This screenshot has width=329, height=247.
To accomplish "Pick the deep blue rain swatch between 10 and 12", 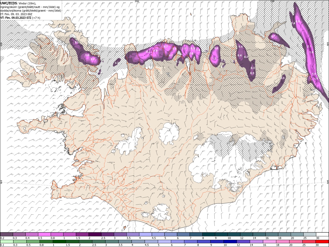I will pyautogui.click(x=230, y=242).
